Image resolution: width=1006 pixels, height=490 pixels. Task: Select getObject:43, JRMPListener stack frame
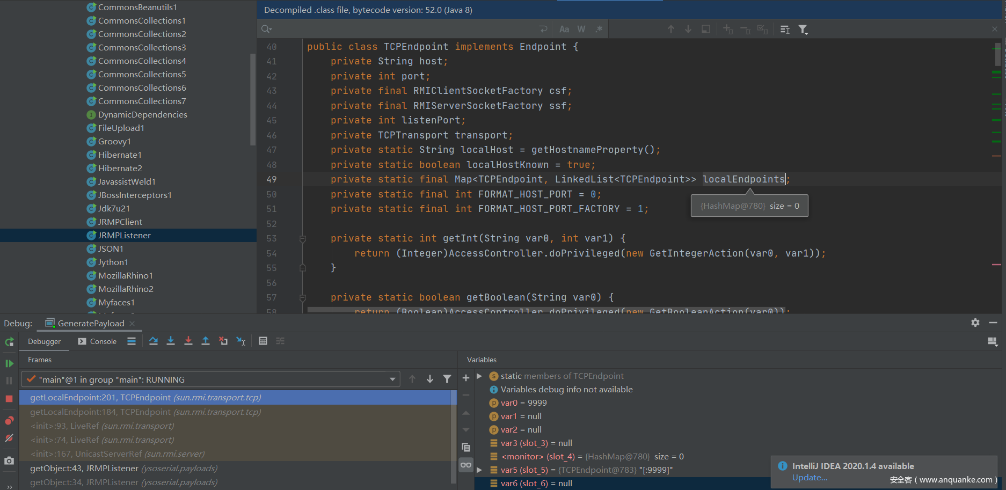(x=84, y=469)
